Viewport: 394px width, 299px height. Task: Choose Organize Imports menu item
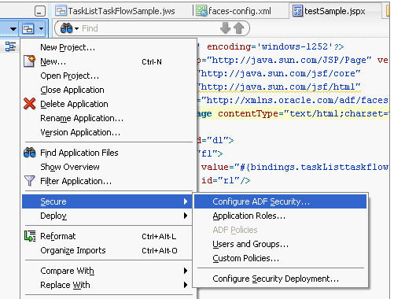click(x=108, y=250)
